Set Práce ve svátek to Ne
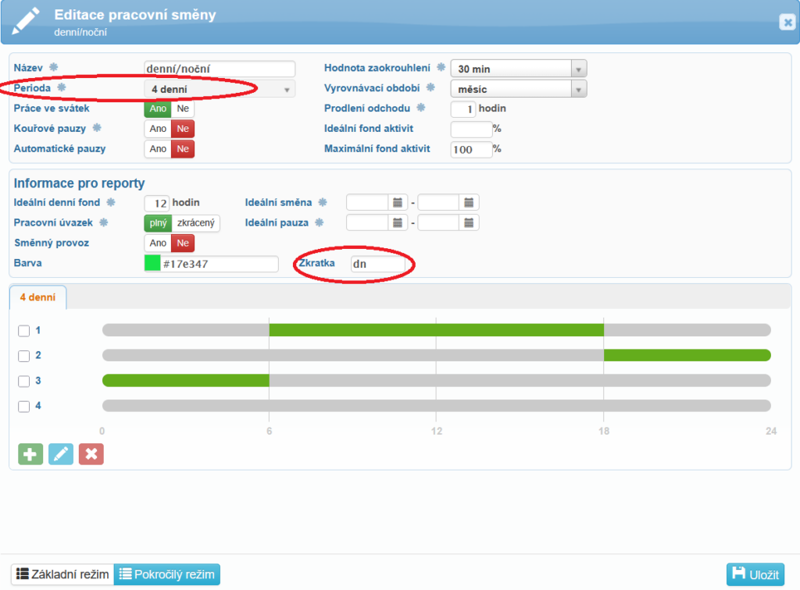This screenshot has width=800, height=590. 182,109
